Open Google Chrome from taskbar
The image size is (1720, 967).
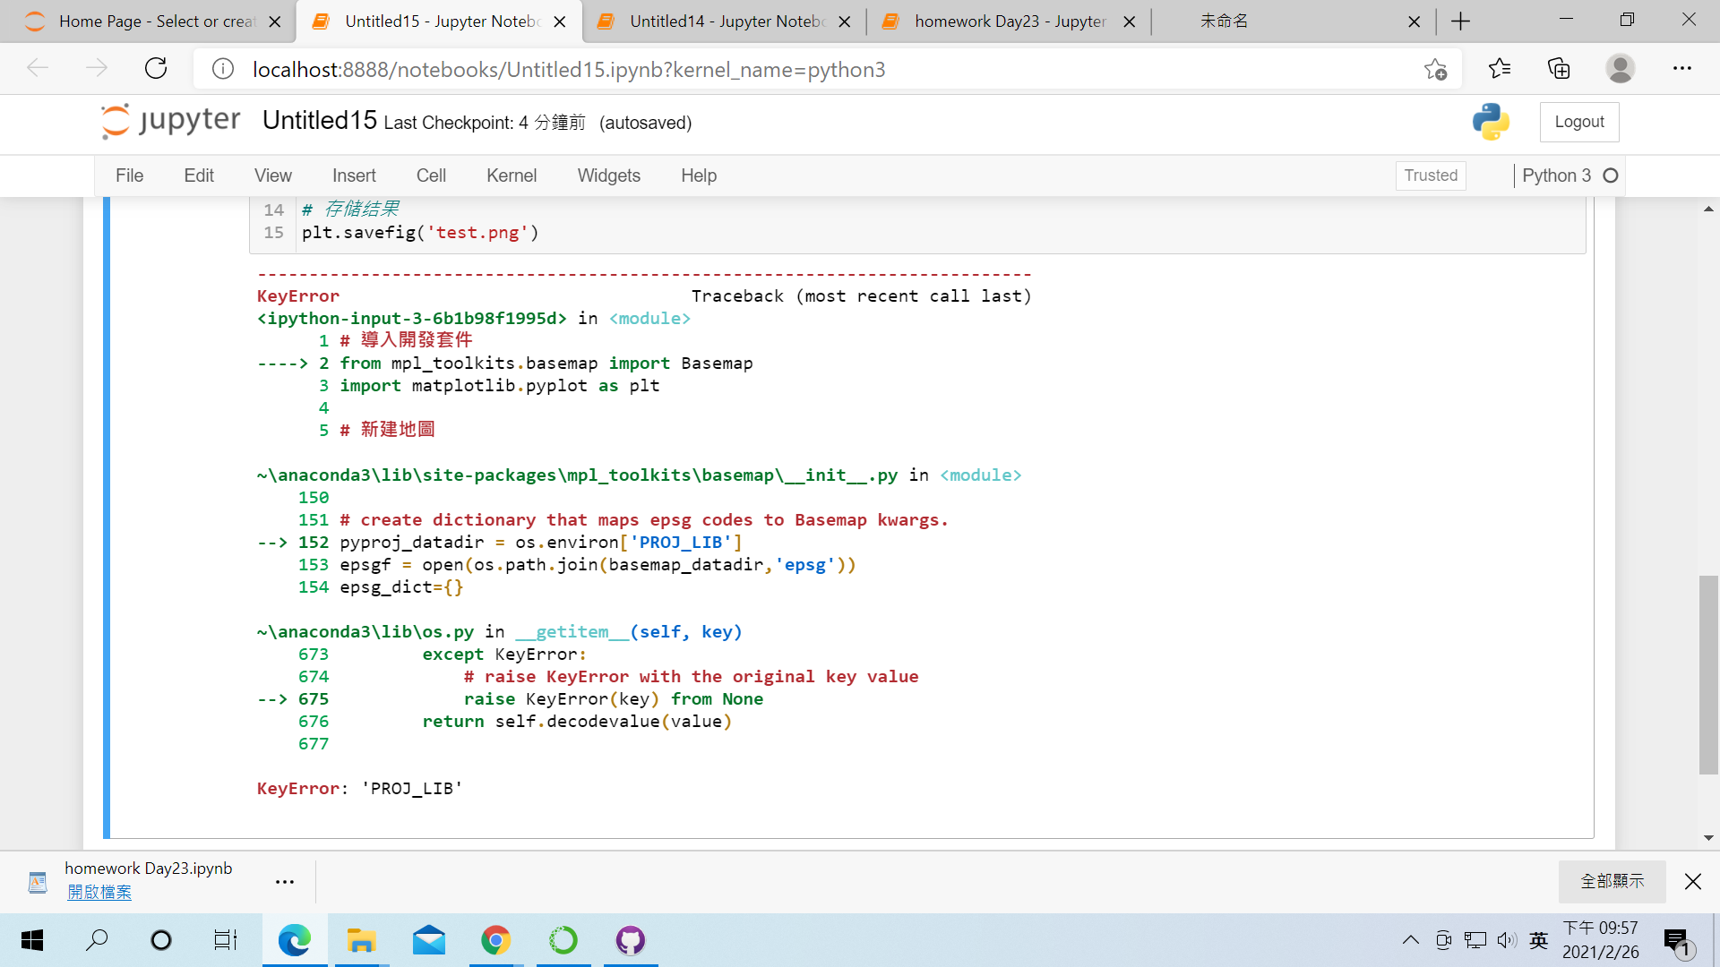496,940
